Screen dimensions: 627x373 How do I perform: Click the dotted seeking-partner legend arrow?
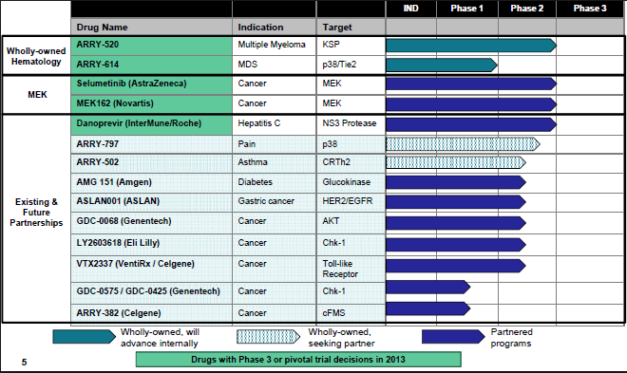click(x=268, y=337)
